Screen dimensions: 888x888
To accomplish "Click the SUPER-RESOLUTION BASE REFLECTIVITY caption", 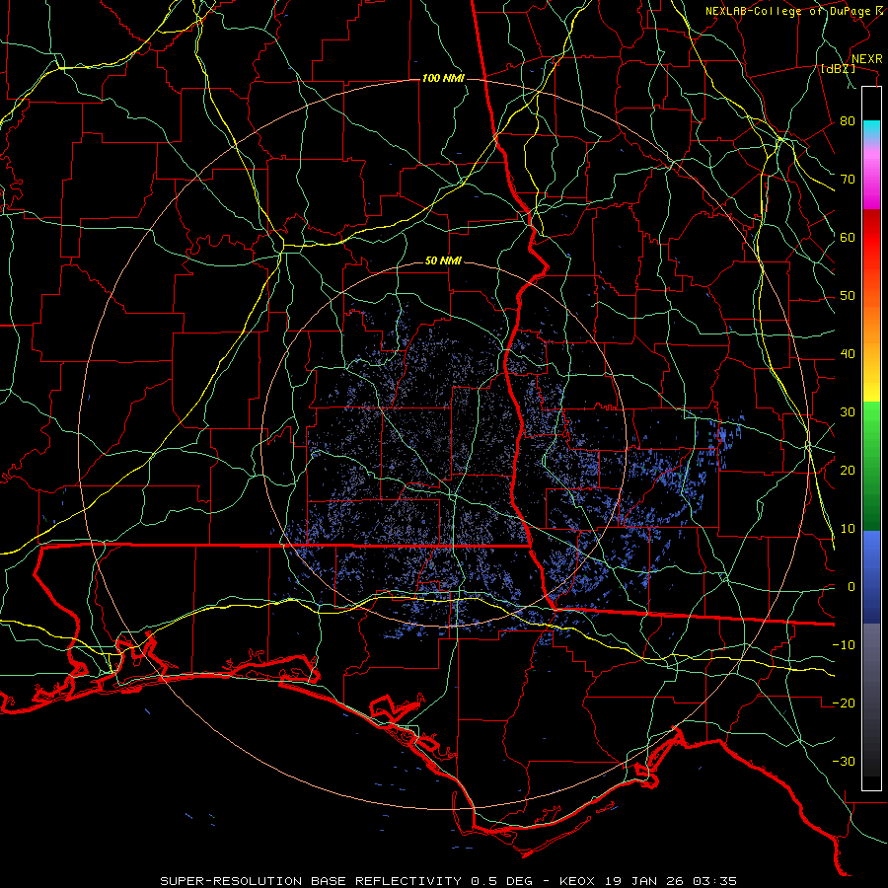I will pyautogui.click(x=311, y=881).
